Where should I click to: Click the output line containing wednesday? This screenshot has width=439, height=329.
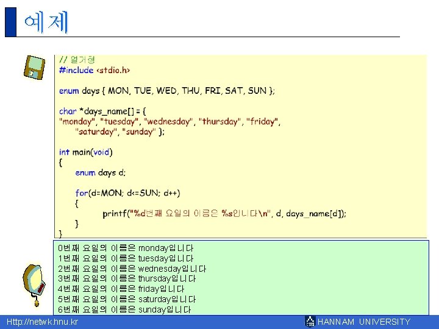coord(132,269)
